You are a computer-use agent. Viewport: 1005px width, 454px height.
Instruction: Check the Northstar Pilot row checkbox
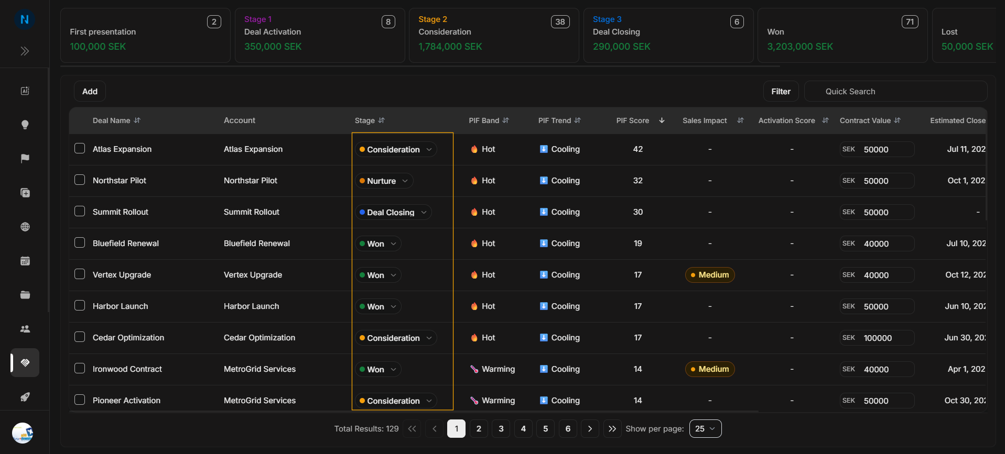[x=80, y=180]
